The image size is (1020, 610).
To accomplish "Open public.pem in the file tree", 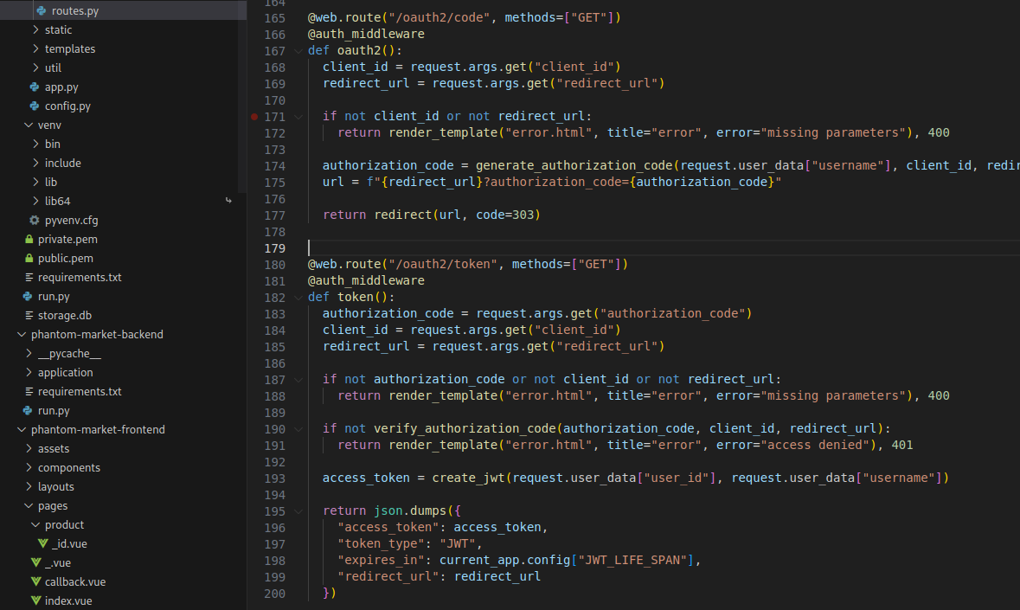I will pyautogui.click(x=65, y=258).
